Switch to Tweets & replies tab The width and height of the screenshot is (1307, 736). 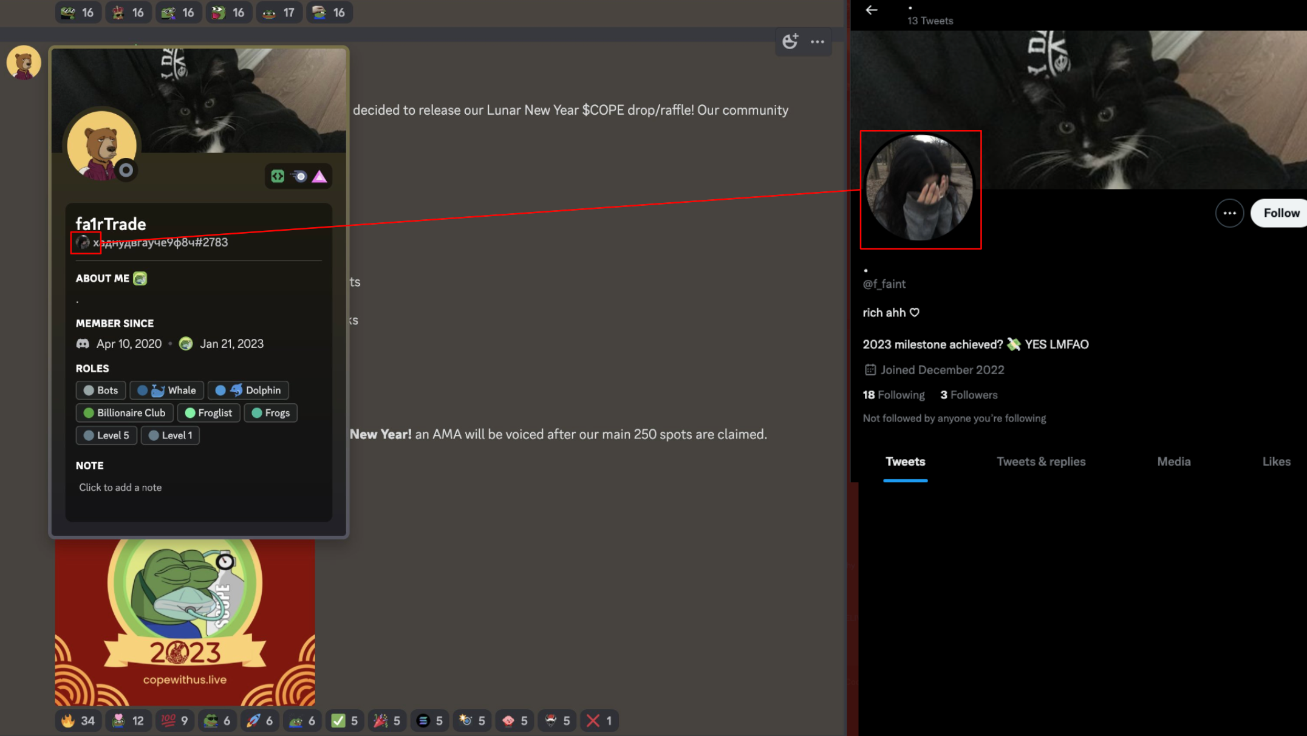coord(1040,462)
